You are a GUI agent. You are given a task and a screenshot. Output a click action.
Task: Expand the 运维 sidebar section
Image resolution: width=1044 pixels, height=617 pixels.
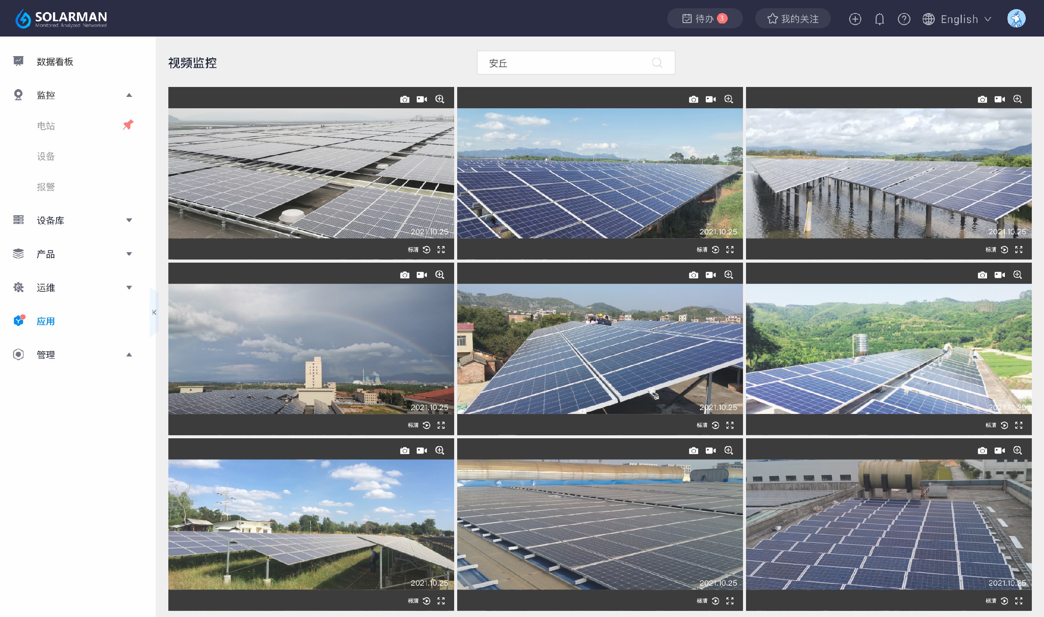[129, 287]
